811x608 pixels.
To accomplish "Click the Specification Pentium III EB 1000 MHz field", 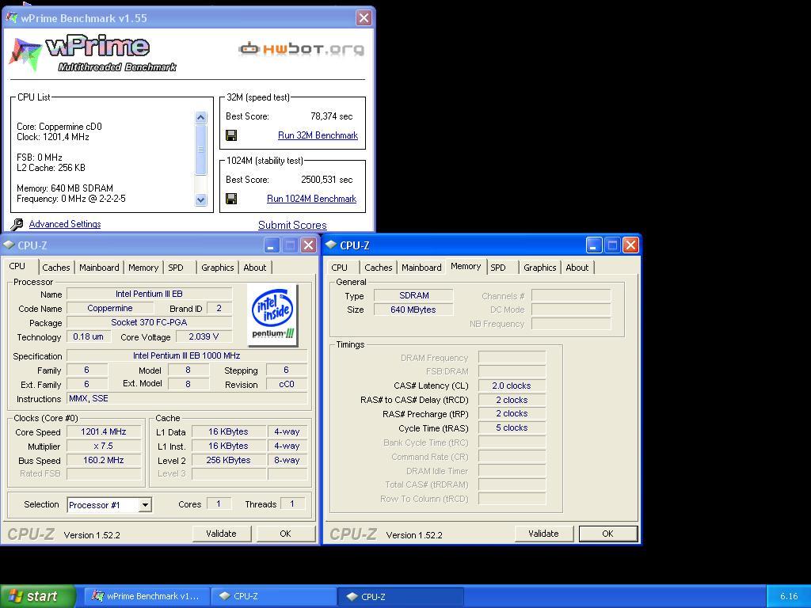I will pos(187,355).
